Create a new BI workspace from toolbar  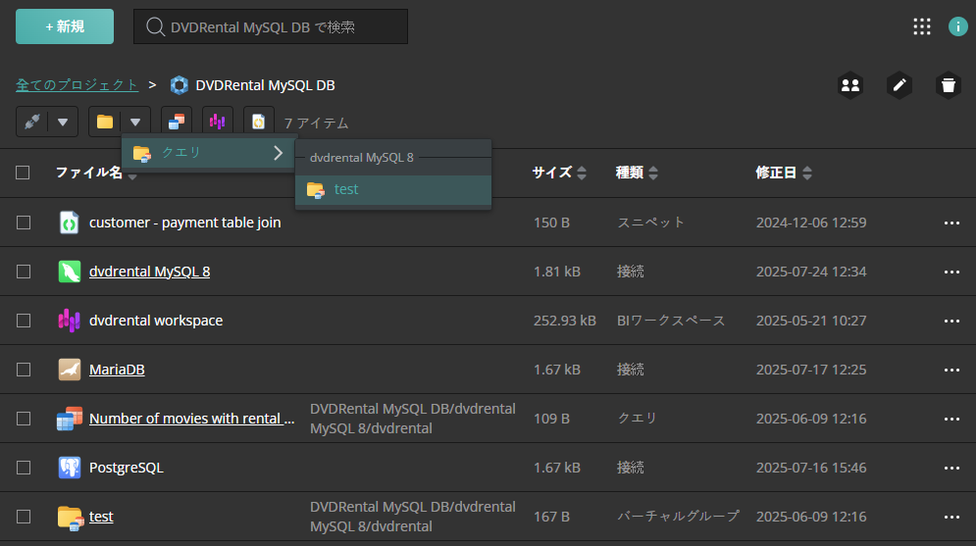[218, 122]
